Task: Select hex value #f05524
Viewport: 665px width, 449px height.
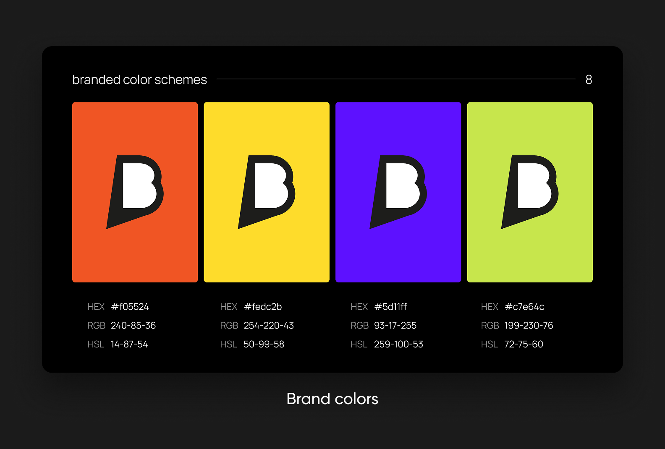Action: click(130, 307)
